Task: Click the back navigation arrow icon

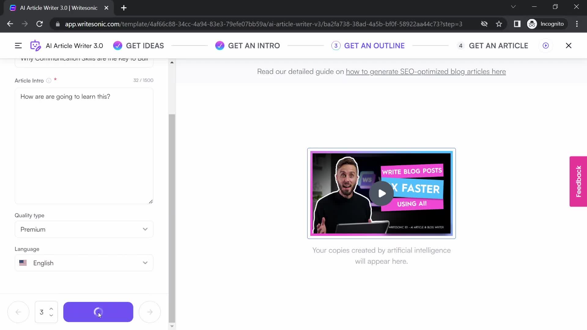Action: coord(19,311)
